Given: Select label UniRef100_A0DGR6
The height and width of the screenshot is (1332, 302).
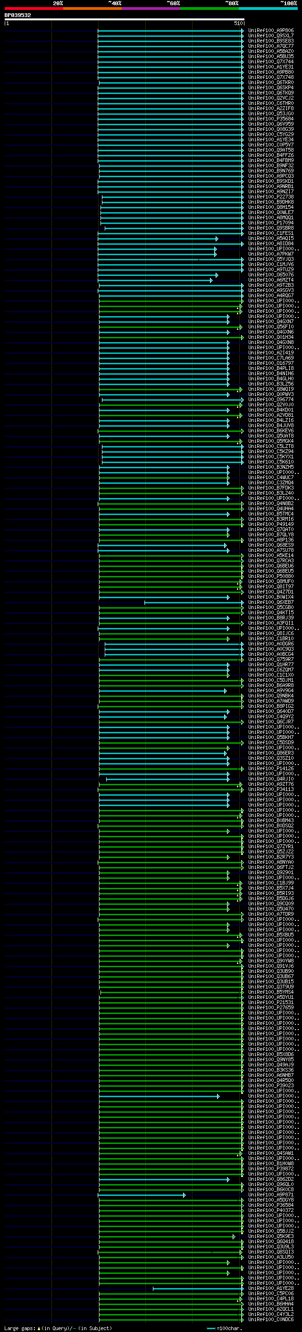Looking at the screenshot, I should (271, 644).
